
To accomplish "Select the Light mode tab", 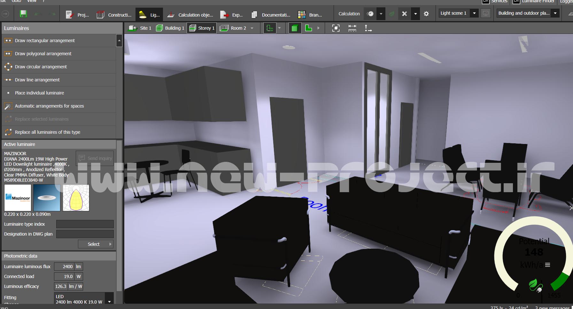I will [x=149, y=15].
